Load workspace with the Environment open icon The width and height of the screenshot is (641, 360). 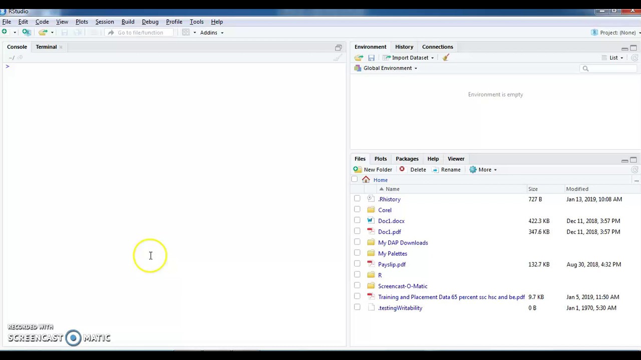pyautogui.click(x=359, y=57)
